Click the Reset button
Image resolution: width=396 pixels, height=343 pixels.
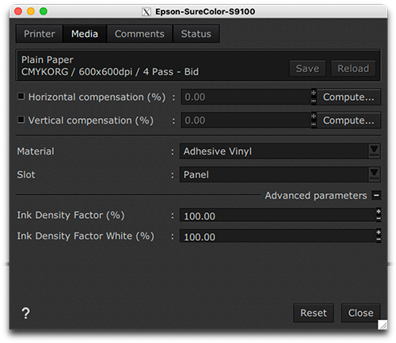tap(314, 313)
